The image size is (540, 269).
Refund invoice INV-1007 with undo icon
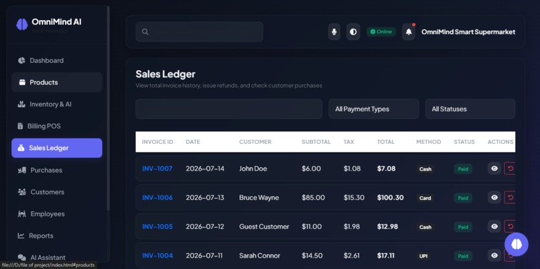coord(510,169)
